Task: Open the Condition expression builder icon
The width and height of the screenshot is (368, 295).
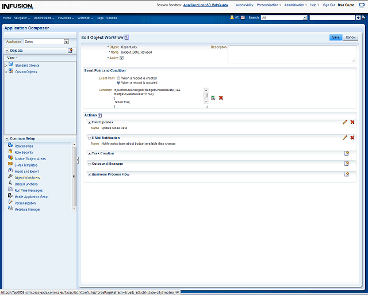Action: click(x=213, y=98)
